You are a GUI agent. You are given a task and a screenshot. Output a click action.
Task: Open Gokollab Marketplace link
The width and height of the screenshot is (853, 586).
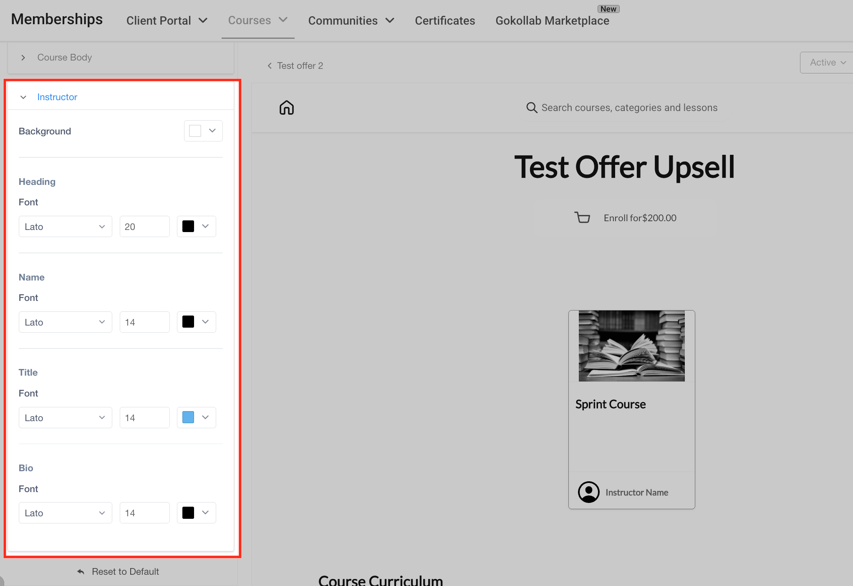click(552, 20)
